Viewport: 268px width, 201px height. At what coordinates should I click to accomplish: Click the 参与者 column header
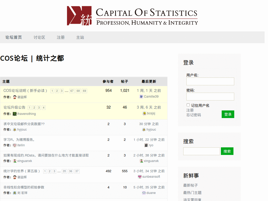108,82
